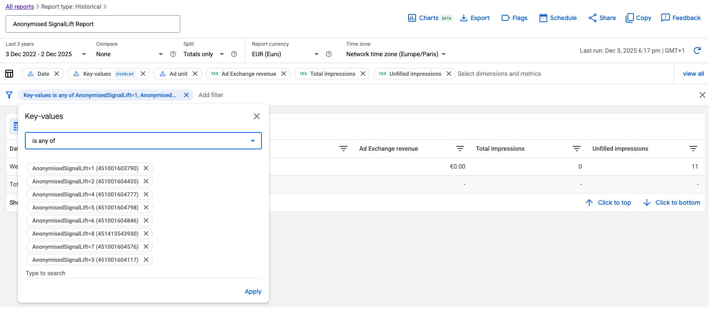Open Total impressions column filter menu

(x=577, y=149)
